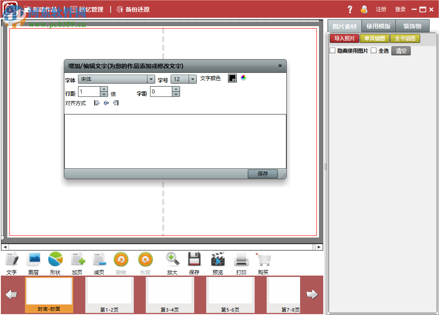Viewport: 439px width, 315px height.
Task: Click into the dialog text editing area
Action: click(175, 141)
